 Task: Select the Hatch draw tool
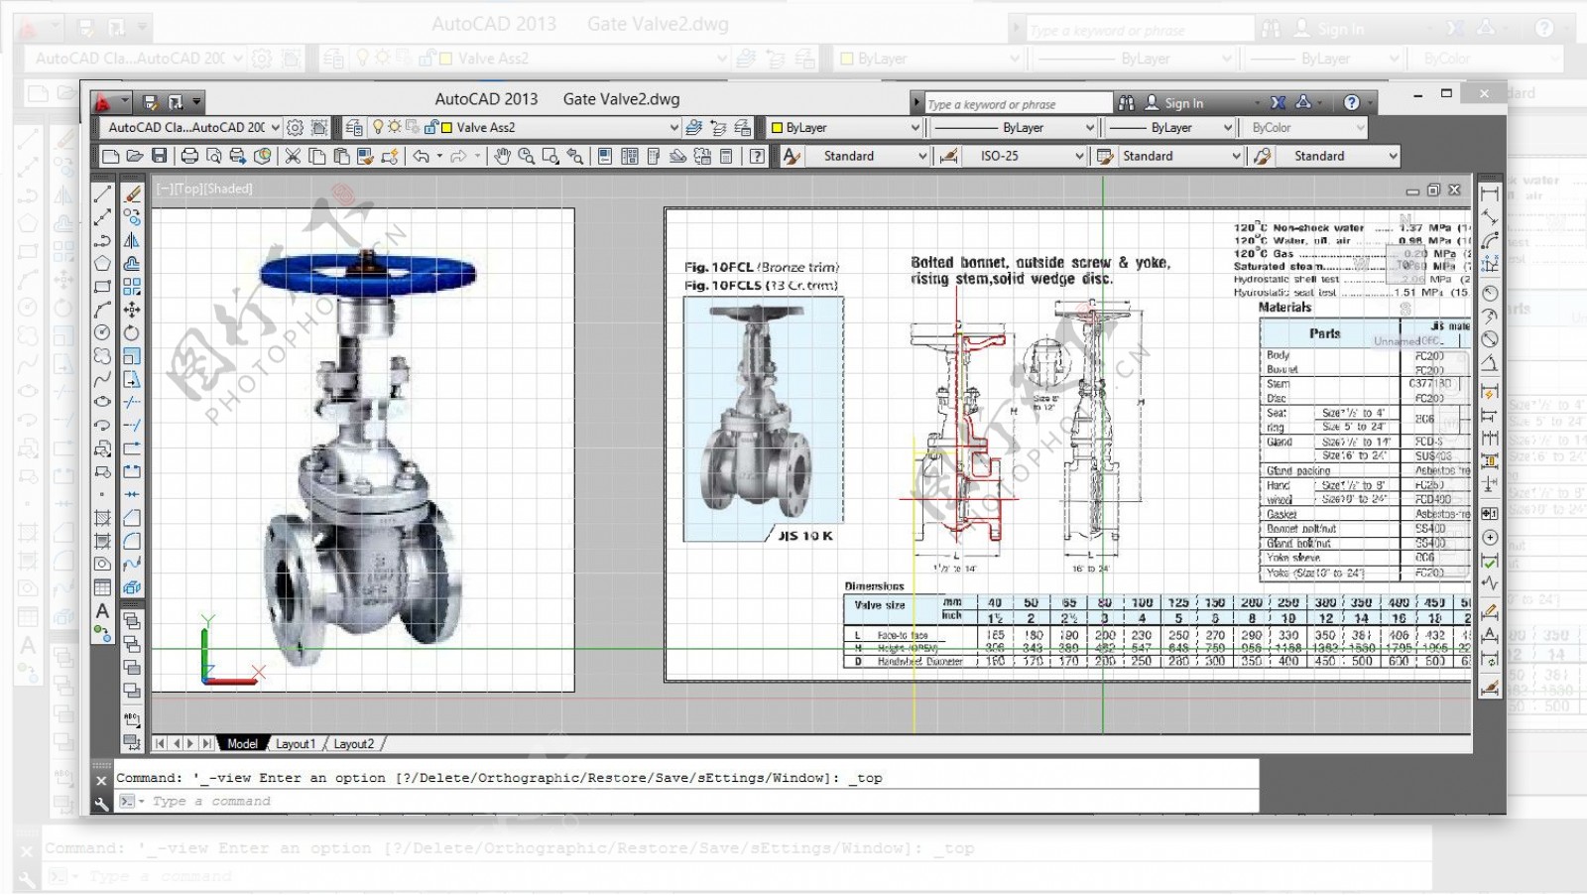click(x=102, y=518)
